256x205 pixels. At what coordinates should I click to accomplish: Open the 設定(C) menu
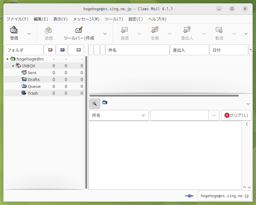click(135, 19)
